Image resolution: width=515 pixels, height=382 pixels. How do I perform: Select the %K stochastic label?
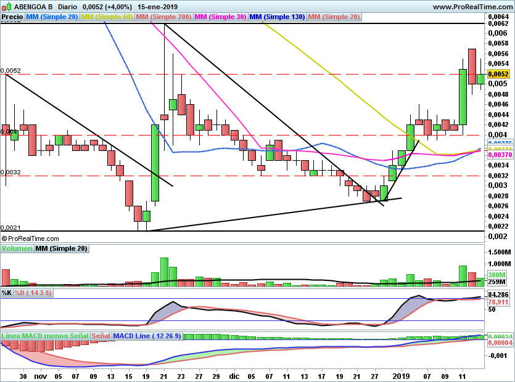click(7, 293)
